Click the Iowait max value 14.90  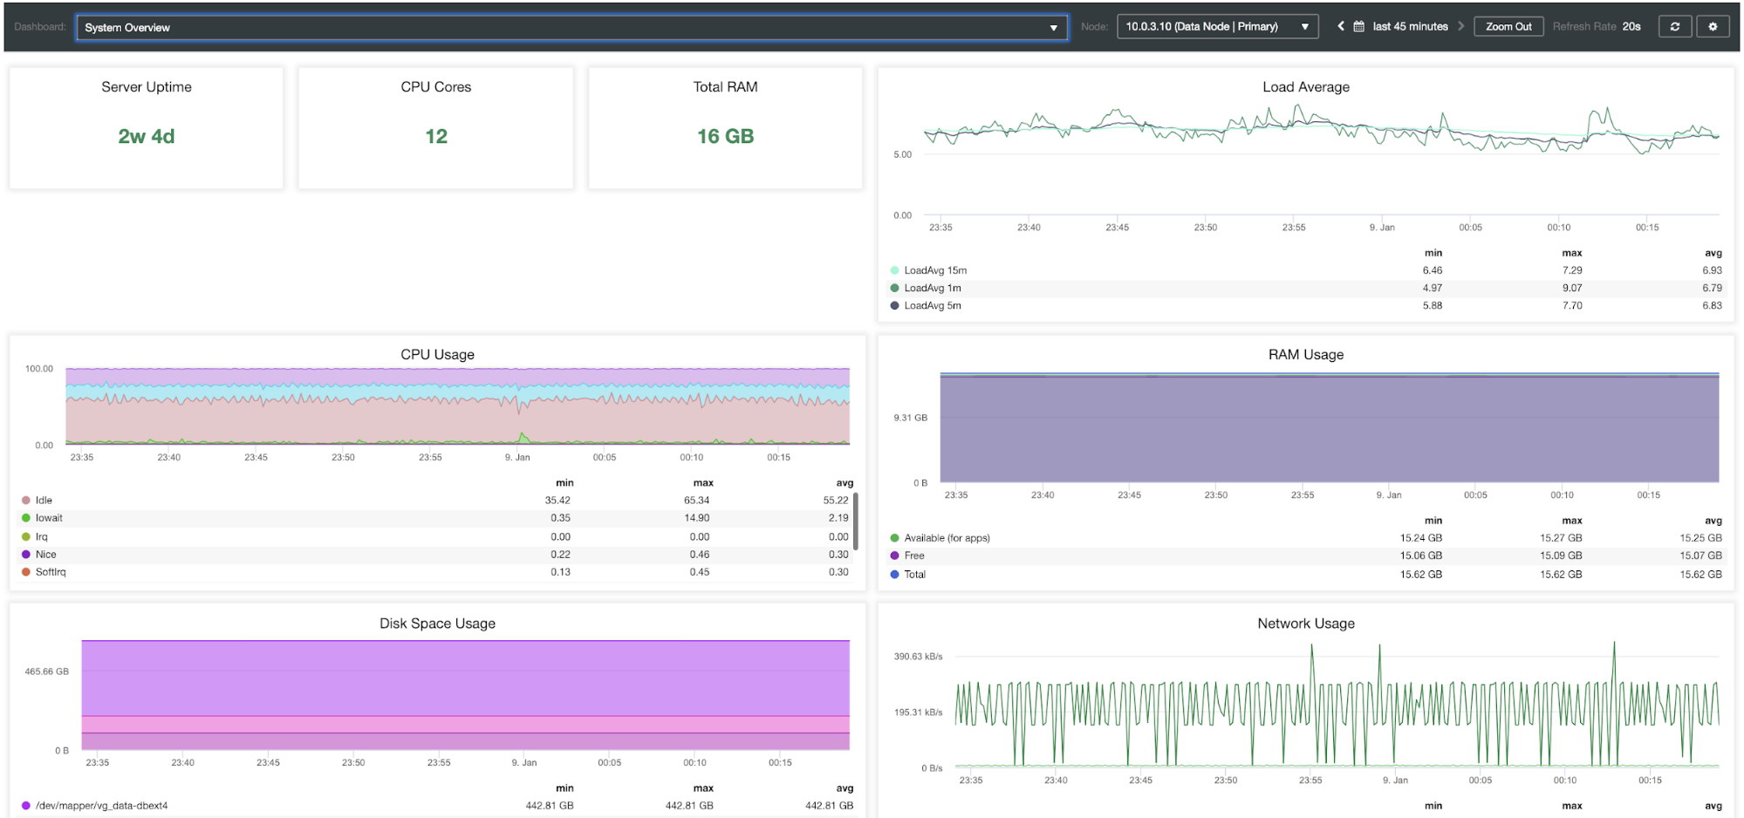[697, 518]
